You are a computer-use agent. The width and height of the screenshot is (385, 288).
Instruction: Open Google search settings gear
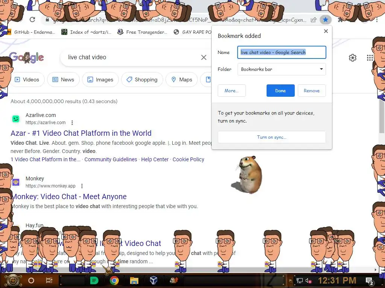[353, 58]
